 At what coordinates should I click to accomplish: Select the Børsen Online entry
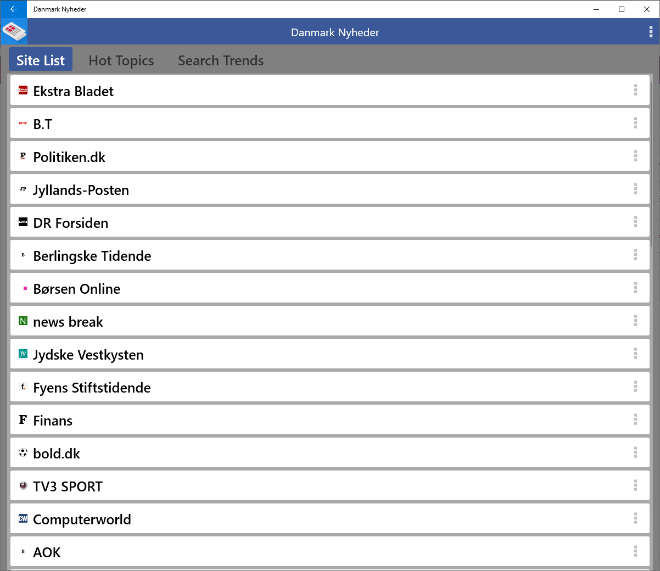(x=329, y=288)
